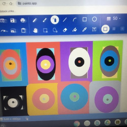Select the Pencil tool

click(35, 20)
